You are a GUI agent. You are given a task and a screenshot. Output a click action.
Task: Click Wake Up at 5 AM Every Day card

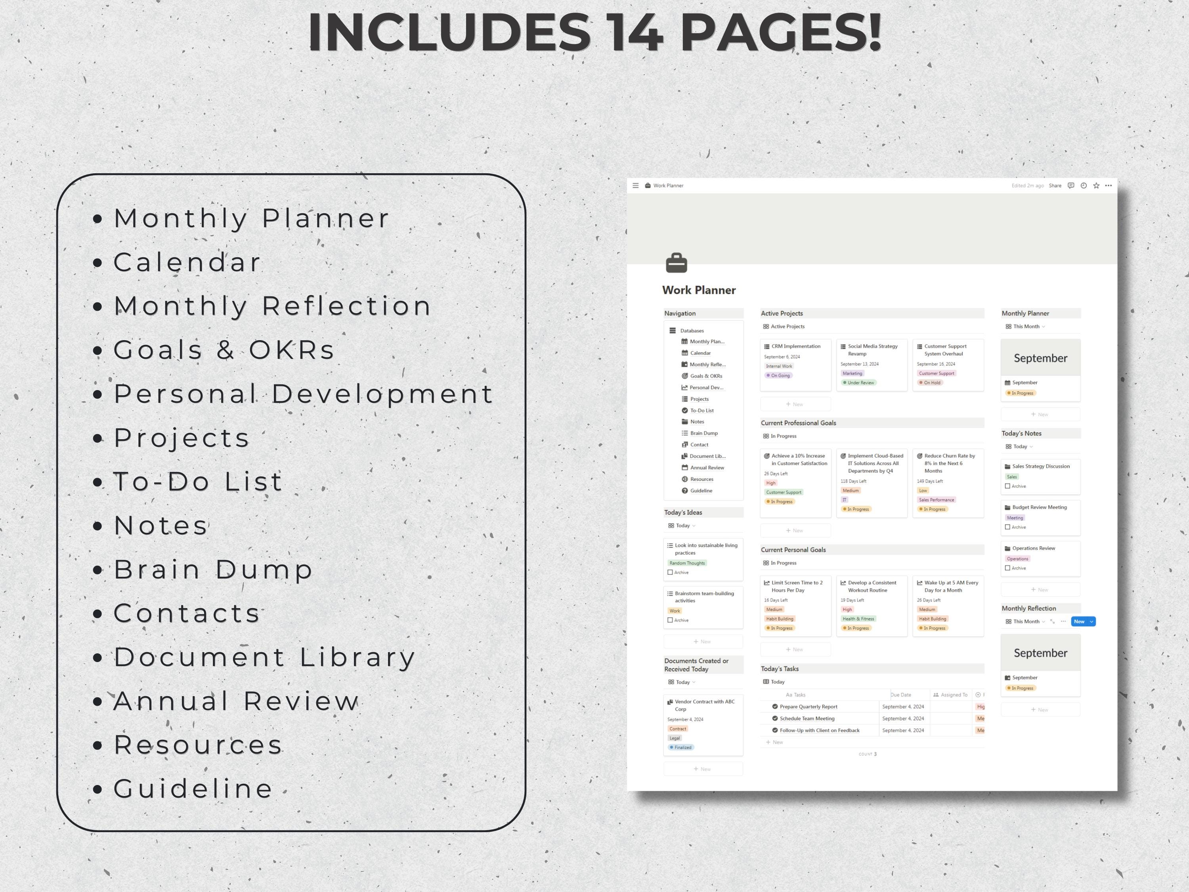point(948,606)
